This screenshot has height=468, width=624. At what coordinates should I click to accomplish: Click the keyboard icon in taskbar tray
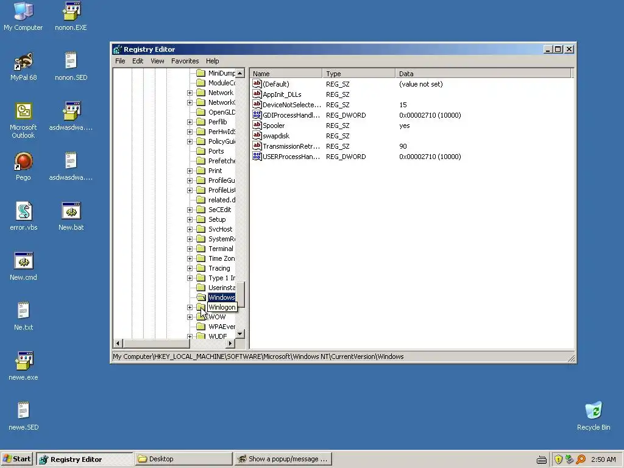point(542,460)
